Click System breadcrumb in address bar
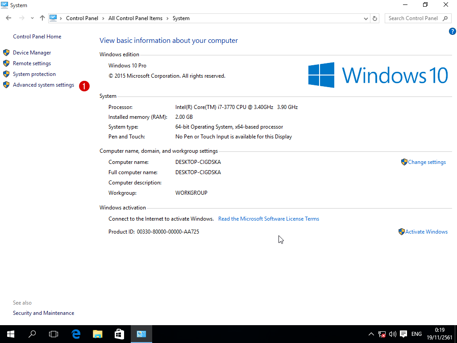457x343 pixels. pos(181,18)
